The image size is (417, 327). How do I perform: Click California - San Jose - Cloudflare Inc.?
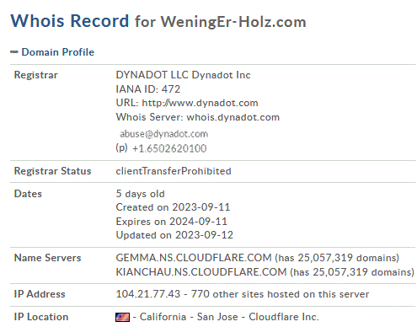(x=229, y=317)
